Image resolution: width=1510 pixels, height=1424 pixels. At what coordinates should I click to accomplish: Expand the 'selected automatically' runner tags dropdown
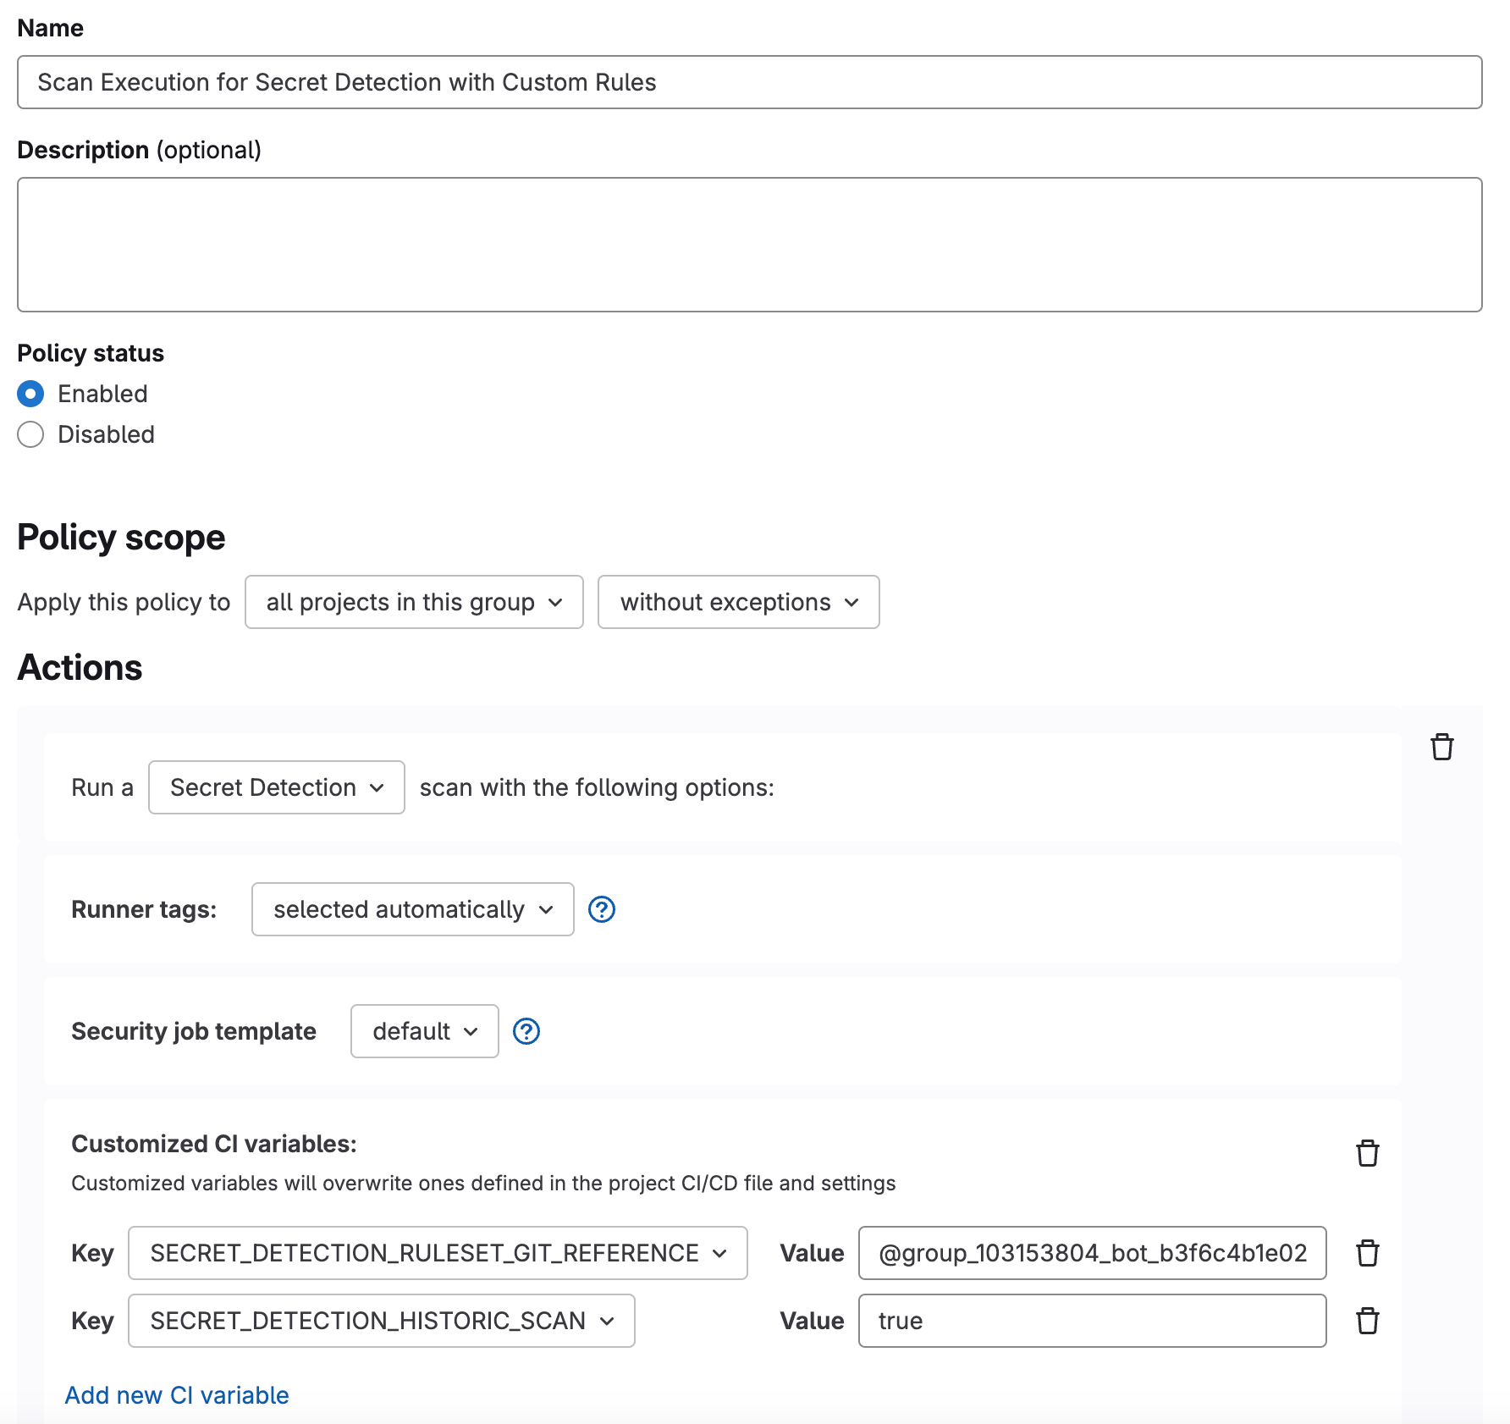coord(412,909)
